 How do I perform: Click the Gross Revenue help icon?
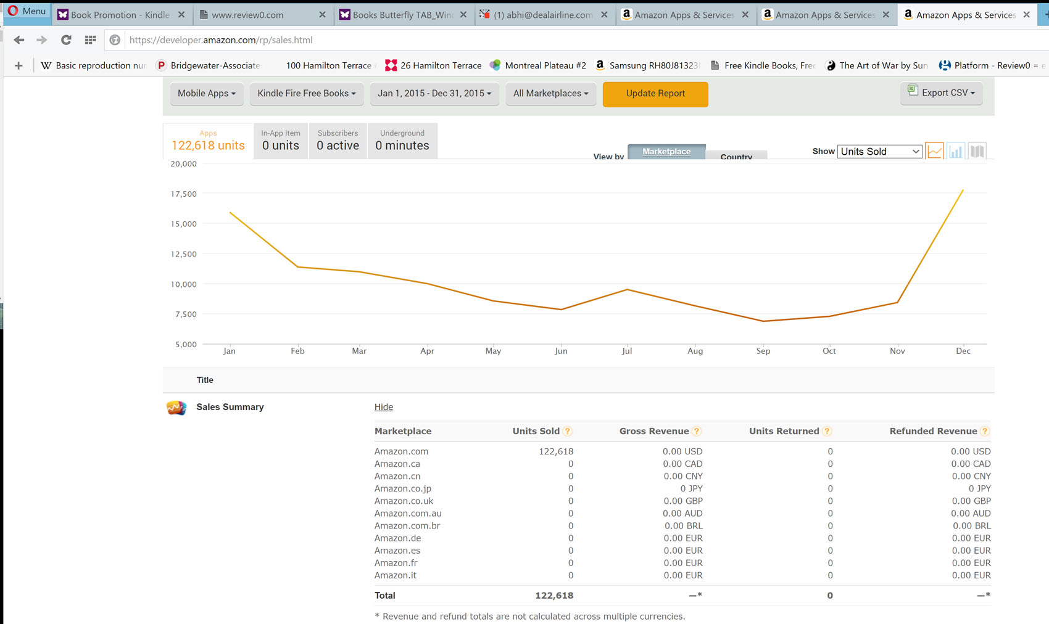697,432
